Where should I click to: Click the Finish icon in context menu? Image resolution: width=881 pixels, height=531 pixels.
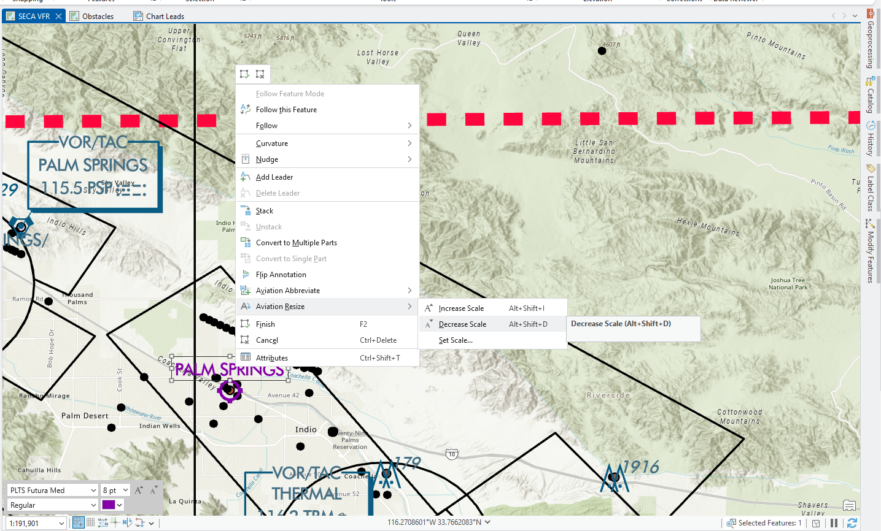click(x=246, y=324)
